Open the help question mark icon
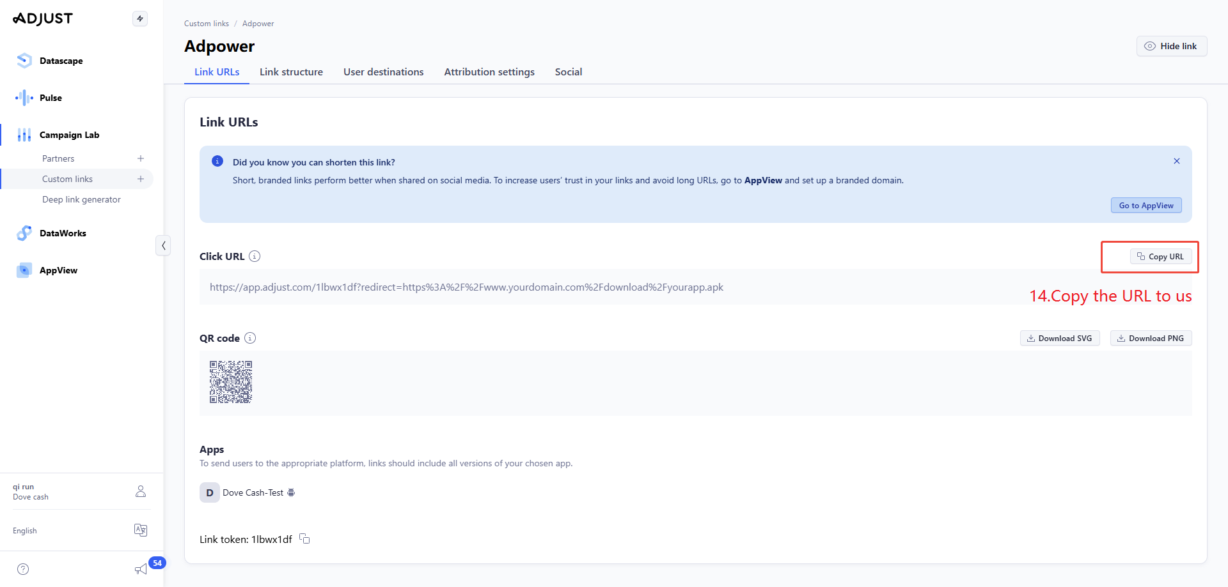The width and height of the screenshot is (1228, 587). pyautogui.click(x=23, y=569)
